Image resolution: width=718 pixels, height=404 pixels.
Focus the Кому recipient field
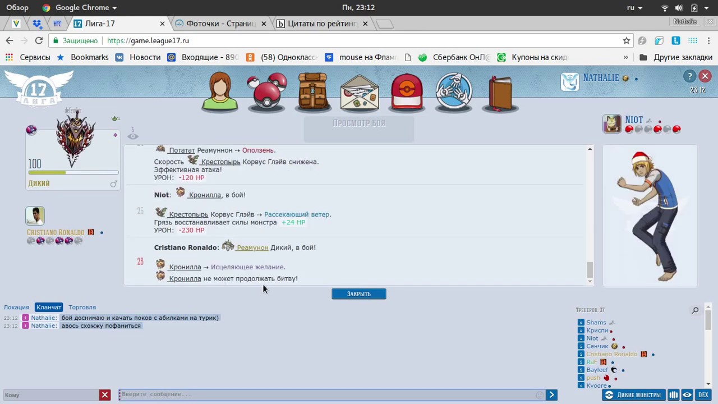(x=51, y=395)
